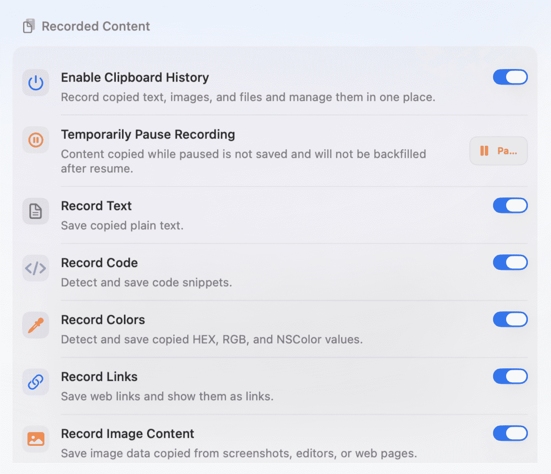Viewport: 551px width, 474px height.
Task: Toggle off Record Text
Action: click(510, 205)
